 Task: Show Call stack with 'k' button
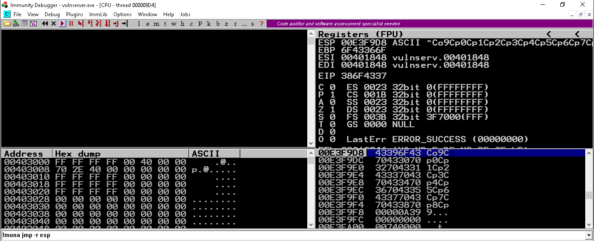pyautogui.click(x=209, y=24)
